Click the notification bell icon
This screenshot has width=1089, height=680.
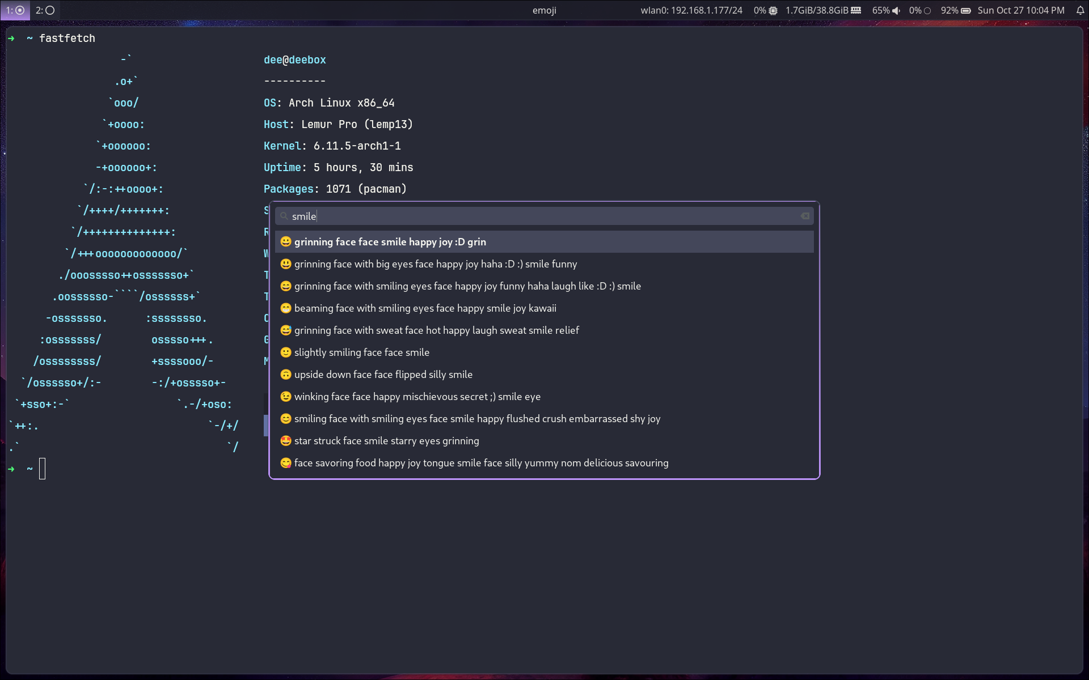[1080, 10]
